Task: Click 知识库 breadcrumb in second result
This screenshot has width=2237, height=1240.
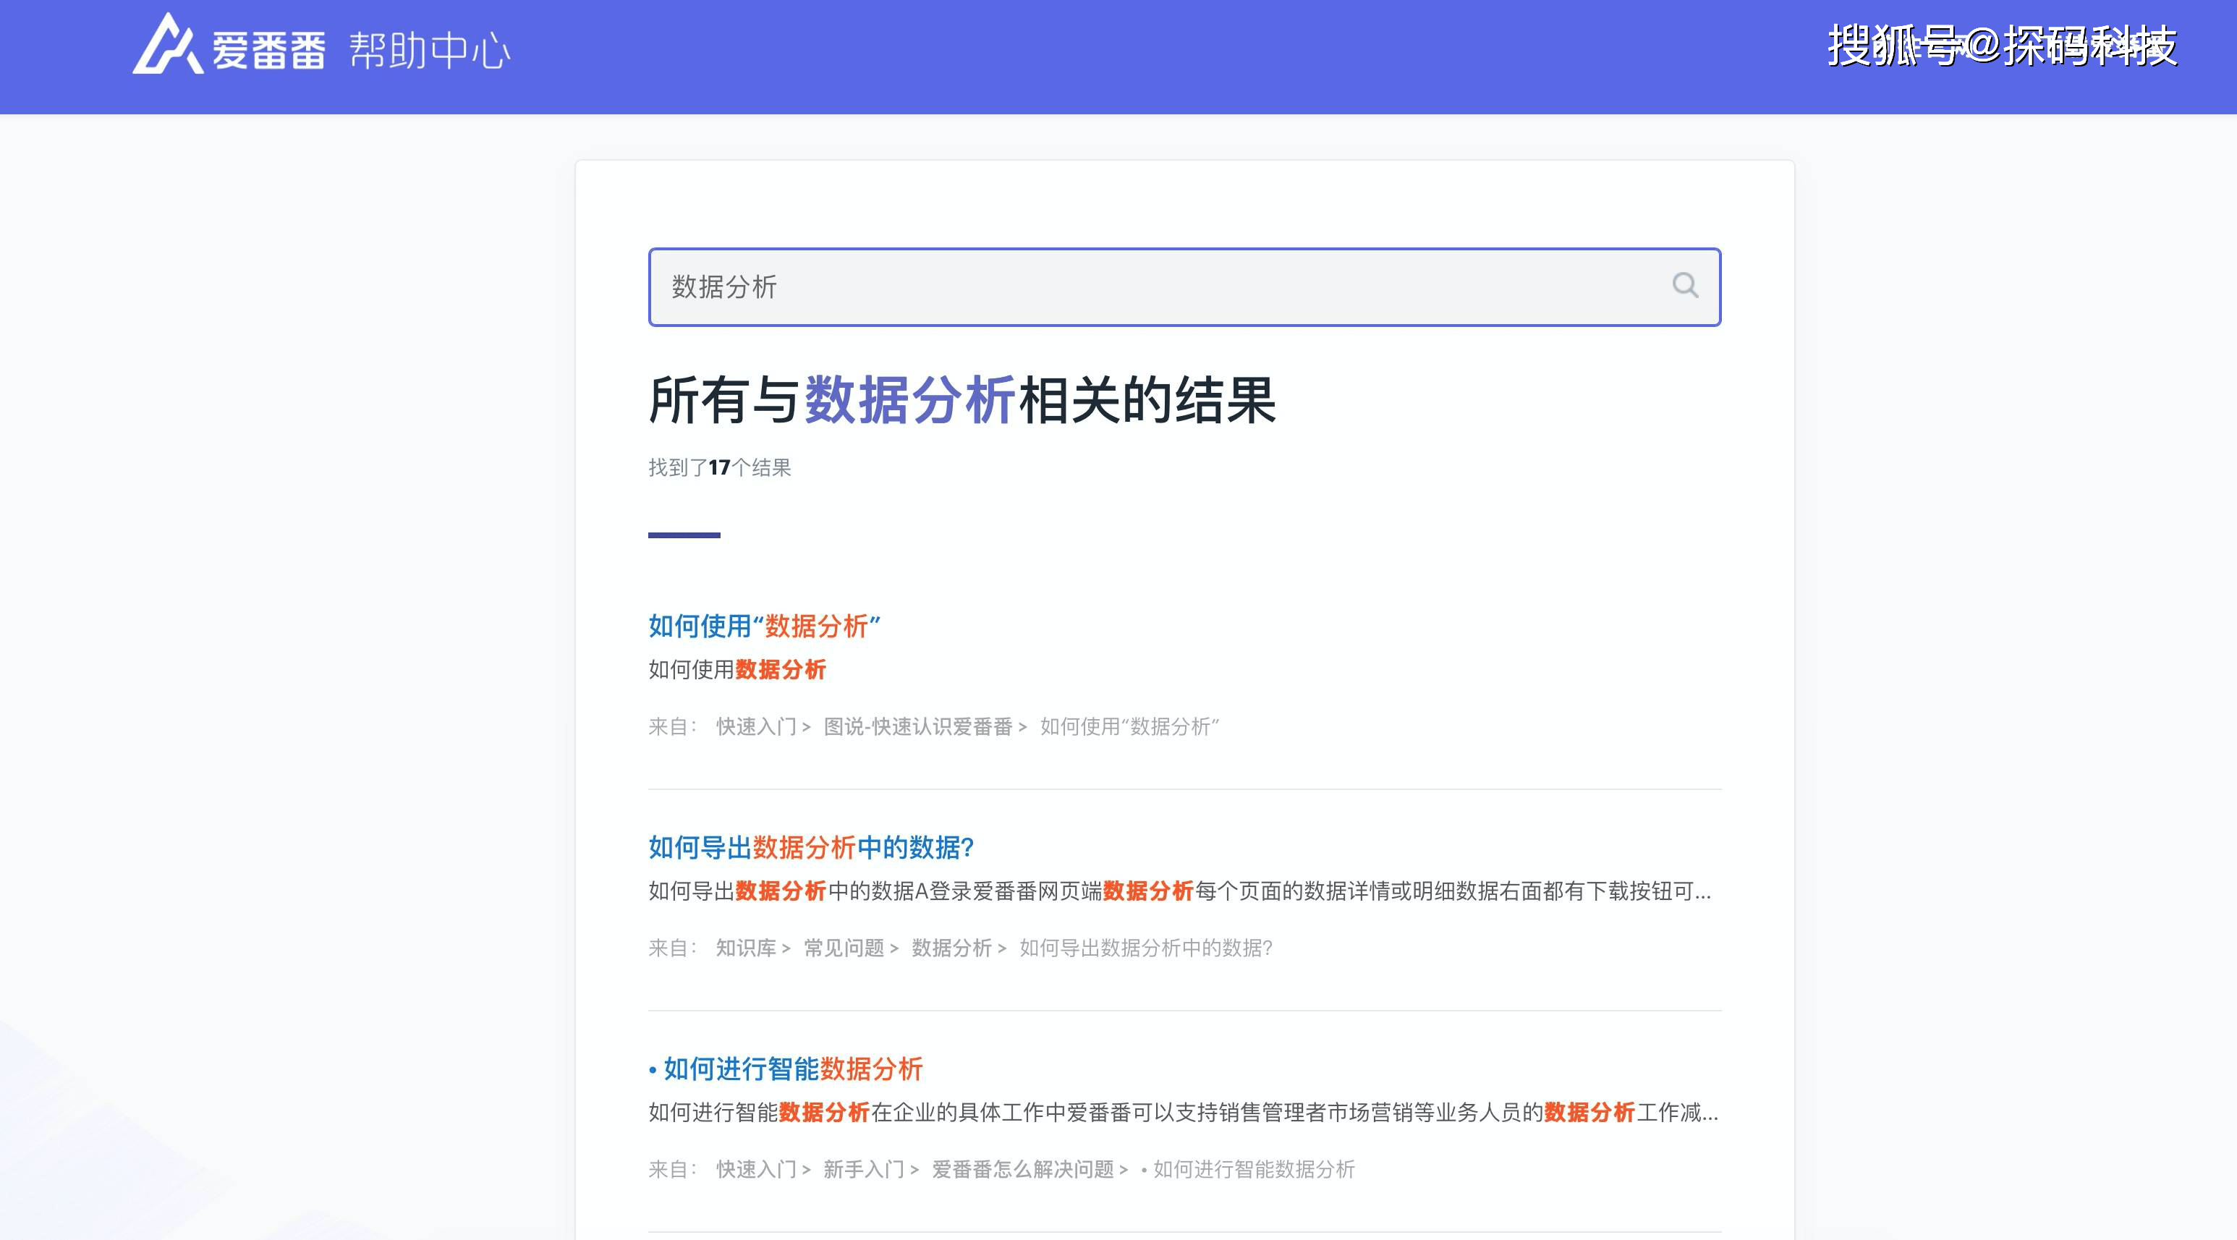Action: click(x=745, y=948)
